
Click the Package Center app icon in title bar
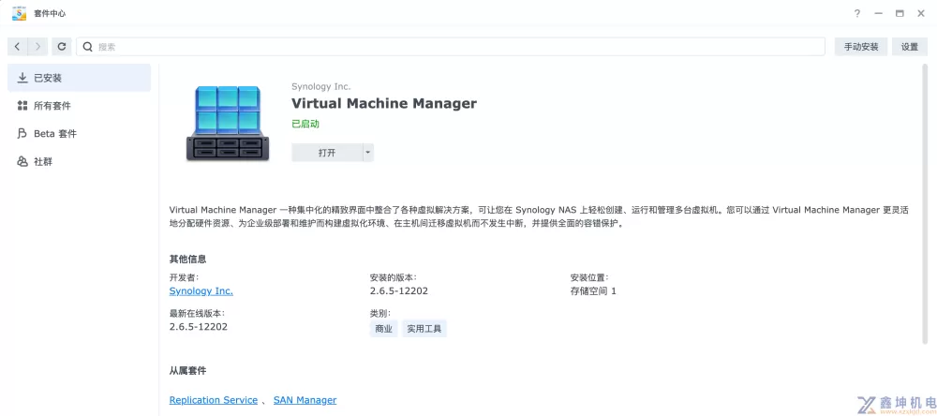click(x=19, y=13)
